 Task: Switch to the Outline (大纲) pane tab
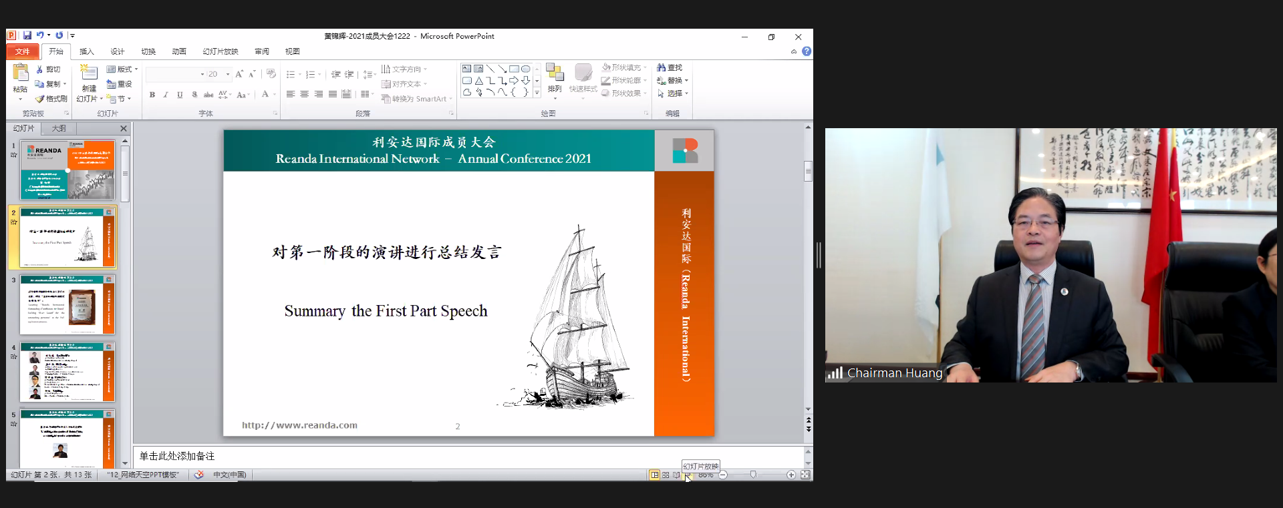click(x=59, y=128)
